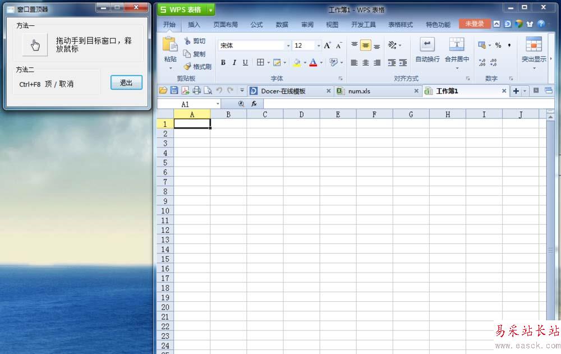Click the decrease decimal places icon
The height and width of the screenshot is (354, 561).
point(493,63)
